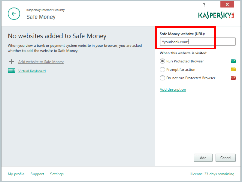This screenshot has height=182, width=242.
Task: Go back with the circular arrow button
Action: coord(14,14)
